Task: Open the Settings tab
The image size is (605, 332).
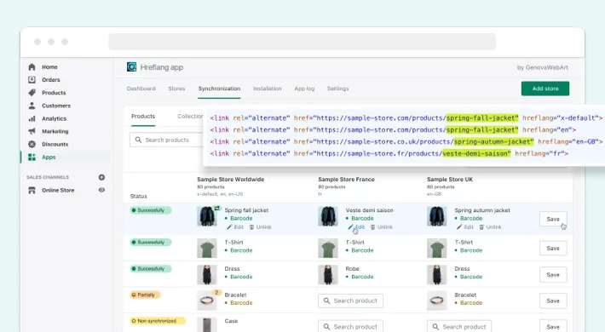Action: (338, 89)
